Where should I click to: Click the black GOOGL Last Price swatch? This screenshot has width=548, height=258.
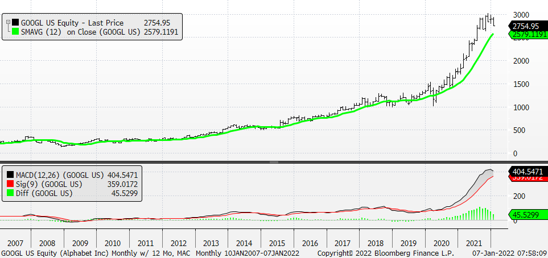(15, 23)
